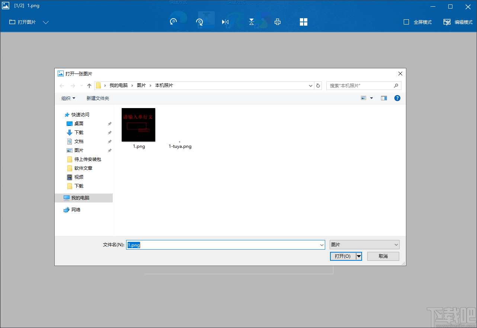Rotate the image counterclockwise in the viewer toolbar

point(173,22)
